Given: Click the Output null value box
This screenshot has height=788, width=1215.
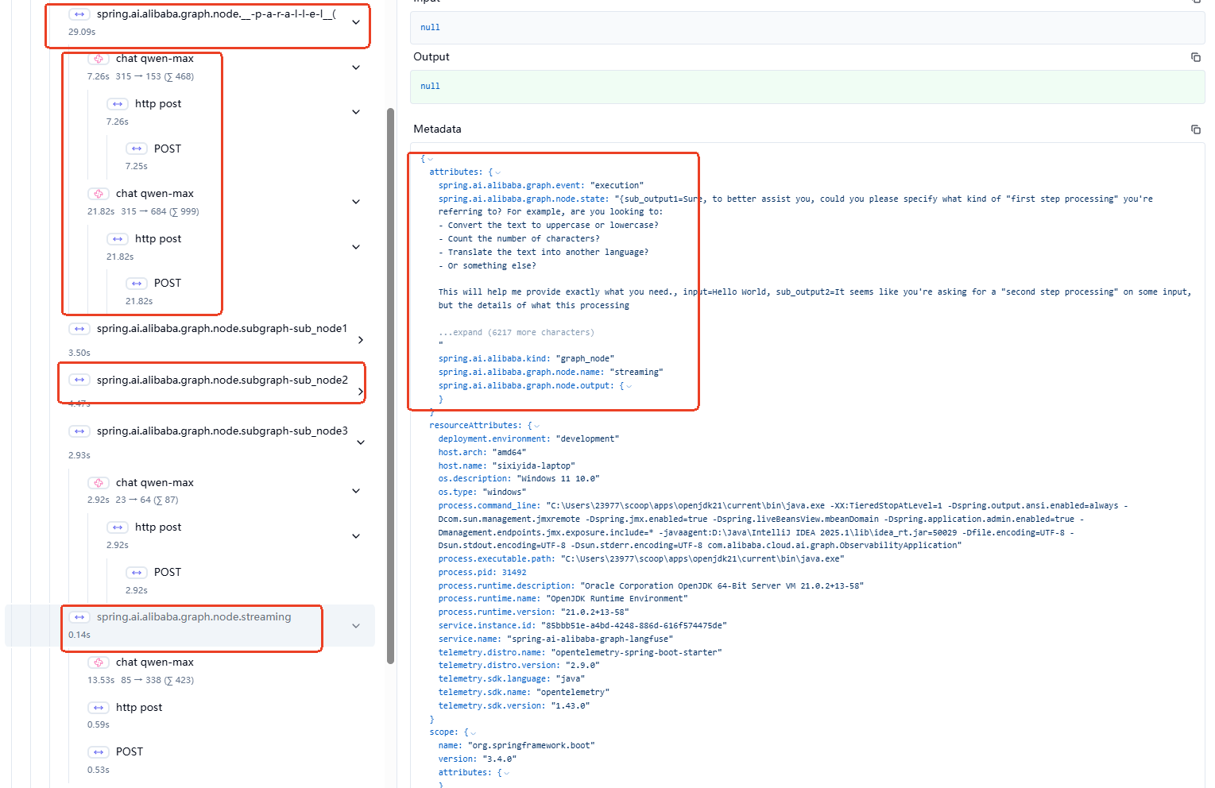Looking at the screenshot, I should (x=807, y=87).
